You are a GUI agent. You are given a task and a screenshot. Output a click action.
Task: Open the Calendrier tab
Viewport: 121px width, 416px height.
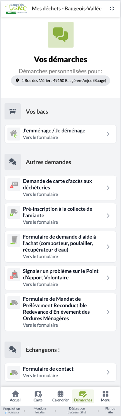click(x=60, y=396)
